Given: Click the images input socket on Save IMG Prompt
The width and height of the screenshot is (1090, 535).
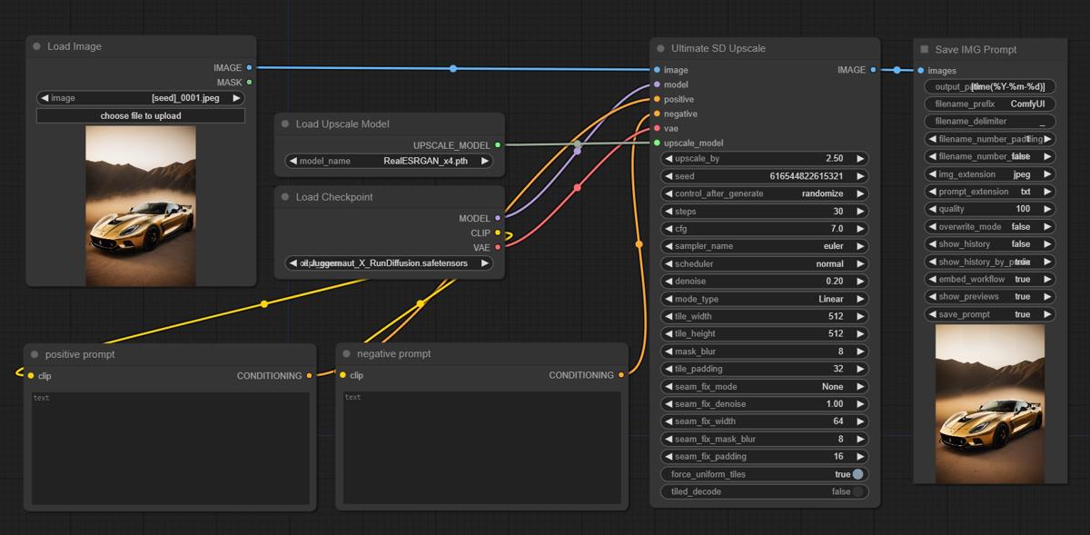Looking at the screenshot, I should [x=921, y=70].
